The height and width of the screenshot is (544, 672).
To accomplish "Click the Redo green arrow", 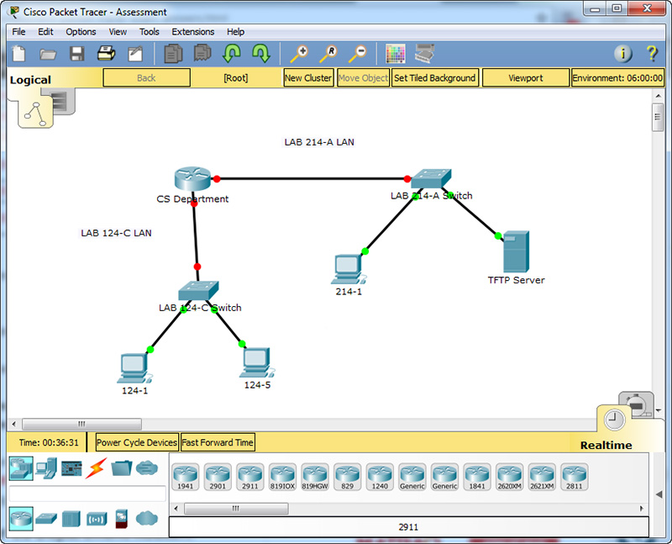I will 261,54.
